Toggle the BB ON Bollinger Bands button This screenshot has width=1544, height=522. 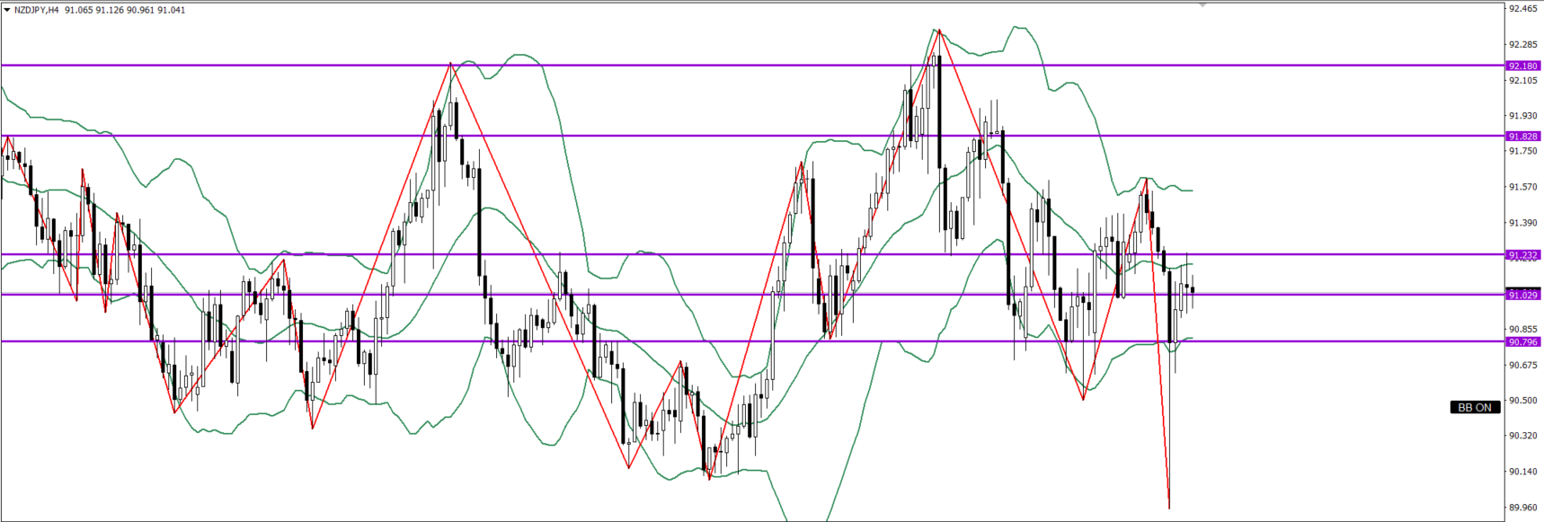pos(1474,407)
